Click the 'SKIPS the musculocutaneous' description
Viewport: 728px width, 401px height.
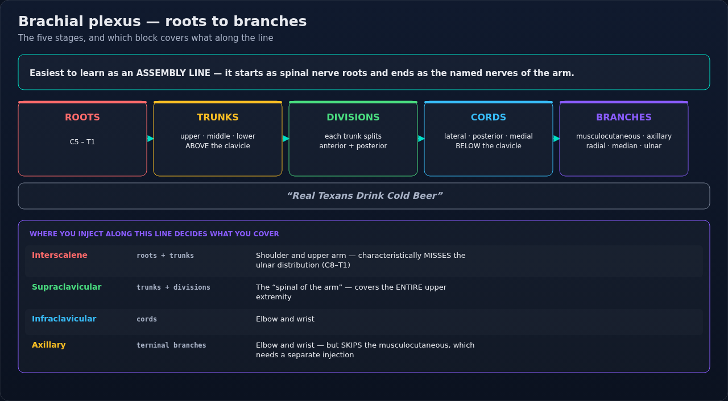[x=365, y=350]
